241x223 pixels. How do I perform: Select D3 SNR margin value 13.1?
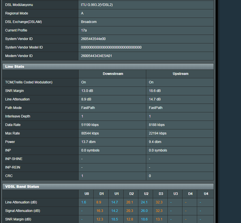(159, 219)
